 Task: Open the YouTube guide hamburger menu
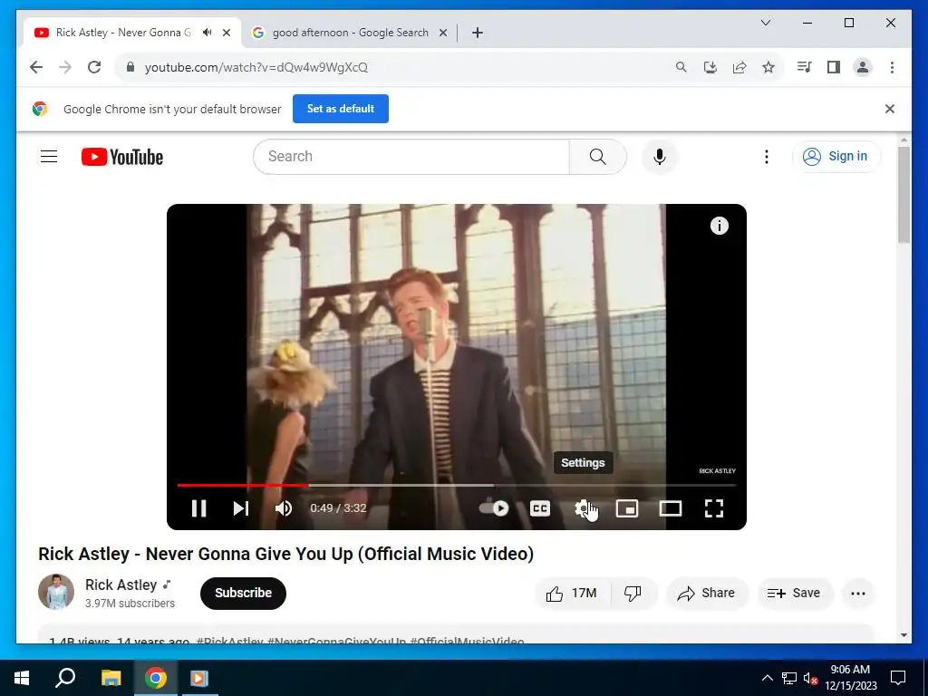(x=49, y=156)
